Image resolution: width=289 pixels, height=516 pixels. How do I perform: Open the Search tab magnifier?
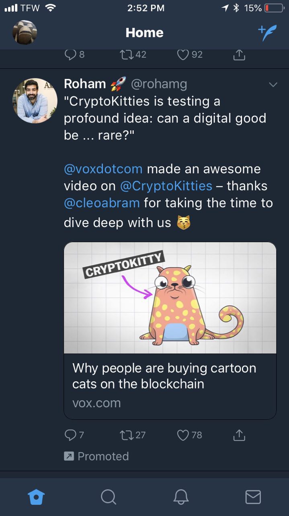click(x=108, y=497)
